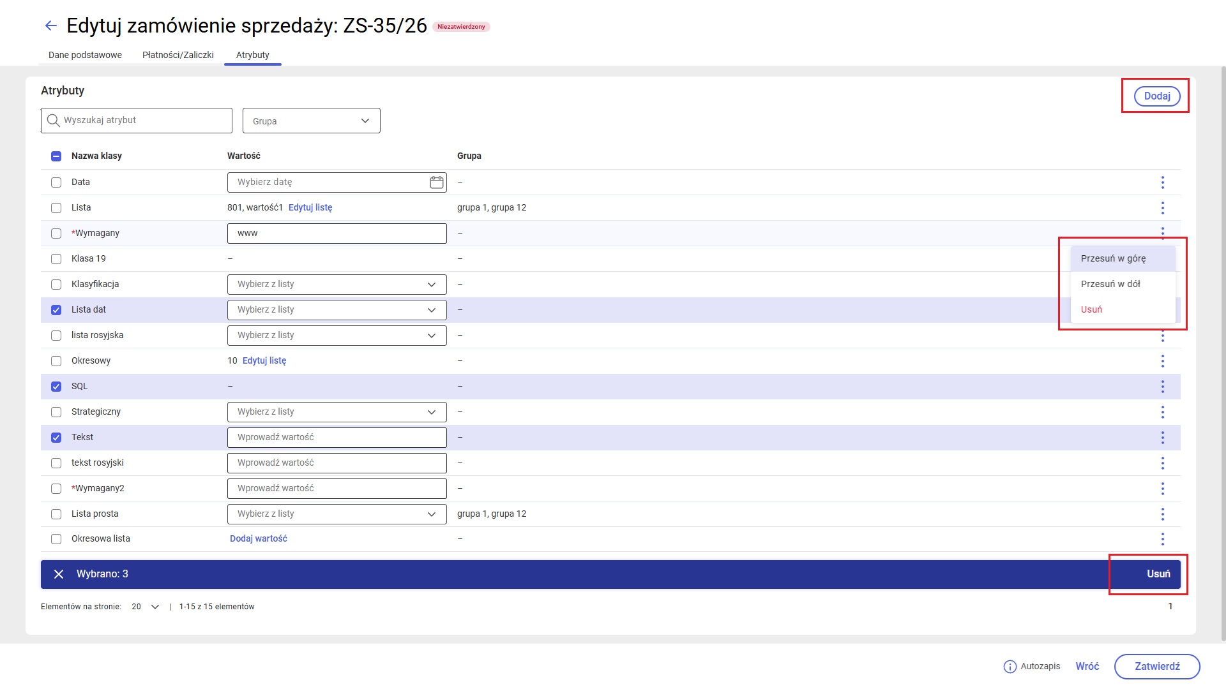Switch to the Dane podstawowe tab
This screenshot has width=1226, height=689.
(85, 55)
